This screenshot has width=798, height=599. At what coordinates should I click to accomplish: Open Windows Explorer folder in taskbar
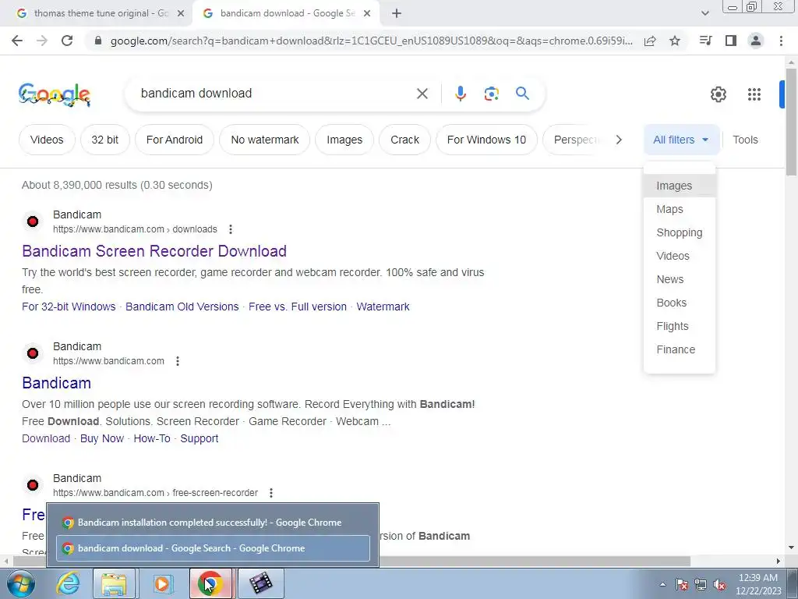(114, 583)
